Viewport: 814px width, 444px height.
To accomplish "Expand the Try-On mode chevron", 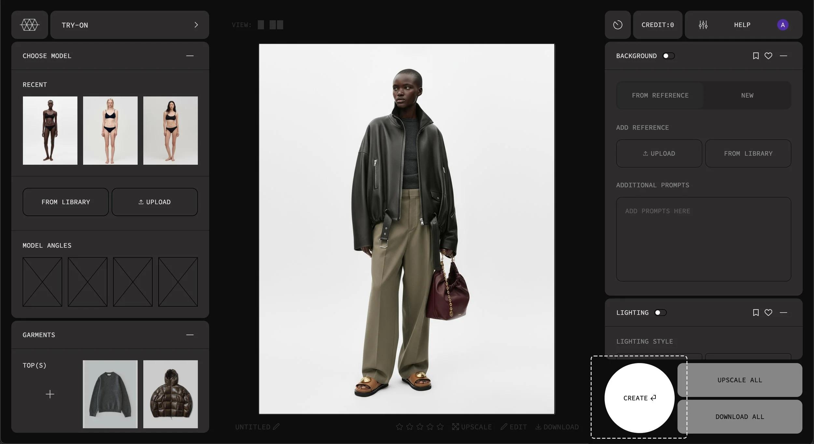I will click(x=196, y=25).
